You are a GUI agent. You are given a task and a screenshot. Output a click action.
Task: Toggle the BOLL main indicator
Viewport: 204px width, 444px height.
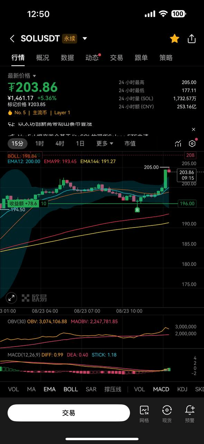[71, 389]
